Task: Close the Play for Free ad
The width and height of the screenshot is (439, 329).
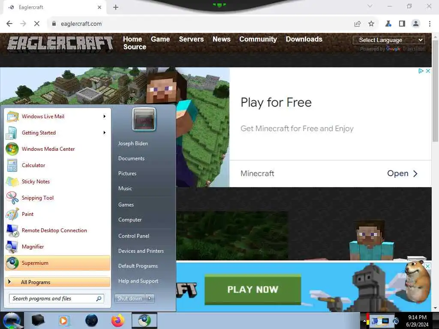Action: tap(428, 71)
